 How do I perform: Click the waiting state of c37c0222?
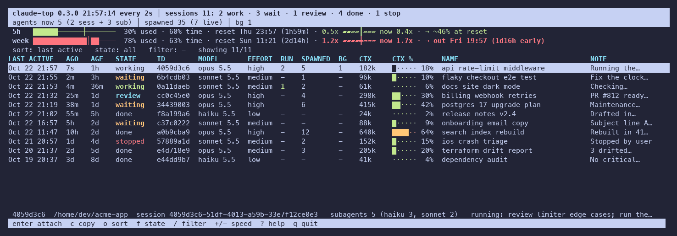tap(130, 123)
